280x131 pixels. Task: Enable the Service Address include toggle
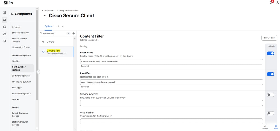pos(270,95)
